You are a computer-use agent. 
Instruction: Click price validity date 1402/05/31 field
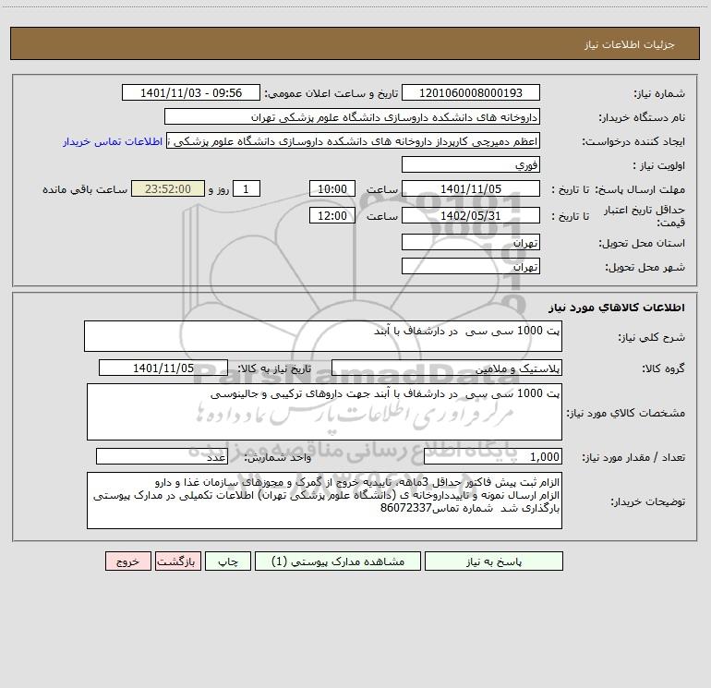[x=471, y=215]
